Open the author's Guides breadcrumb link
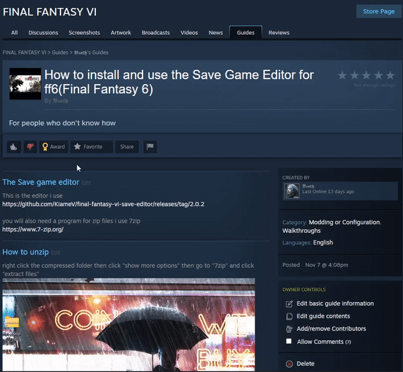This screenshot has width=403, height=372. point(91,52)
